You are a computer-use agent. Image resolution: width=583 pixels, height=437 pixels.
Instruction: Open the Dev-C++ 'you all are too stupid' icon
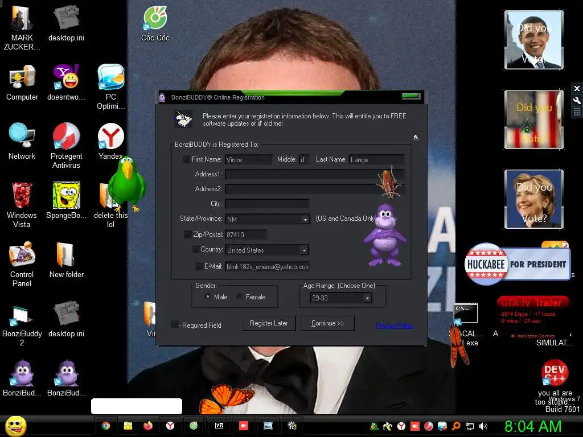555,383
